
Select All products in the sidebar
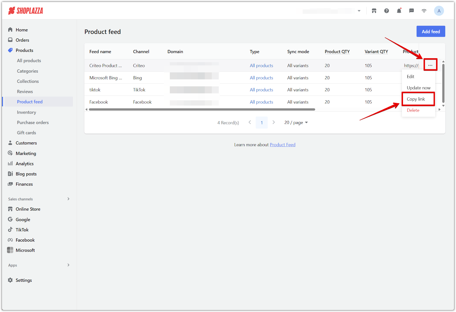pyautogui.click(x=29, y=60)
